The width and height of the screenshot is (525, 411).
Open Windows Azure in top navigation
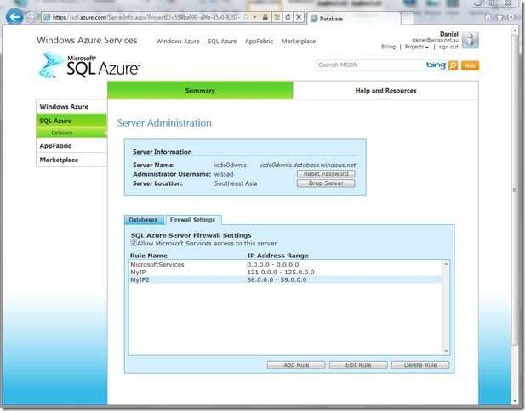[x=178, y=42]
